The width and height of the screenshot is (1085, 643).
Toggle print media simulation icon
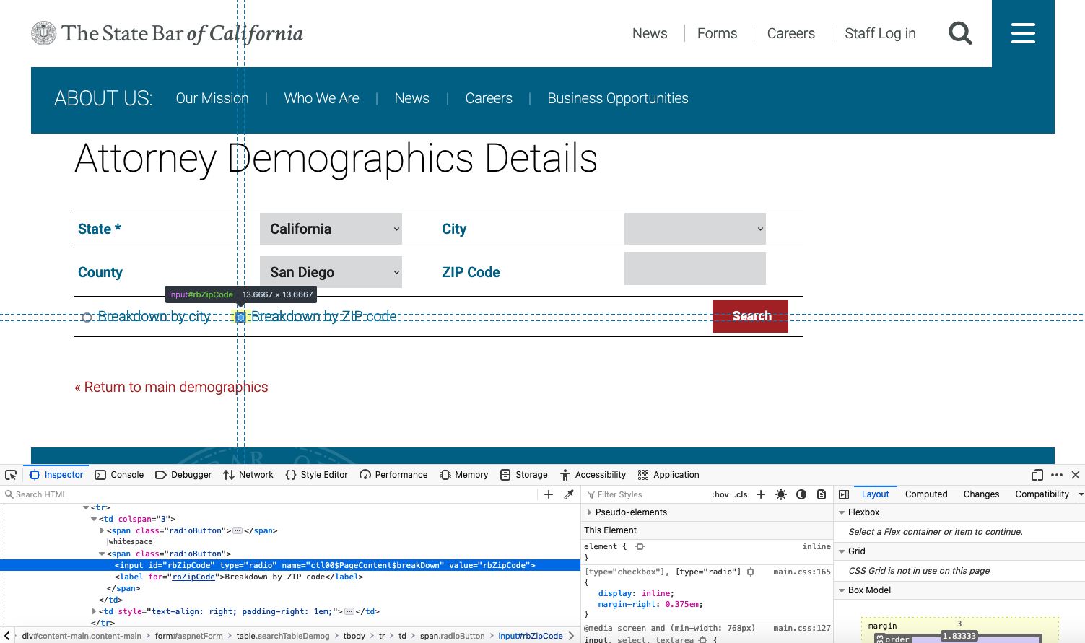pyautogui.click(x=822, y=494)
